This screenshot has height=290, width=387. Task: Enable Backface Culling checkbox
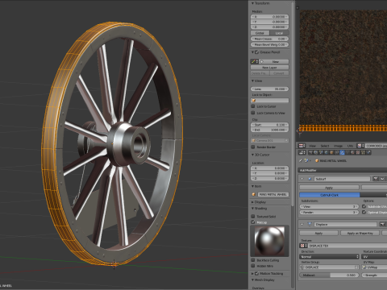pyautogui.click(x=253, y=260)
